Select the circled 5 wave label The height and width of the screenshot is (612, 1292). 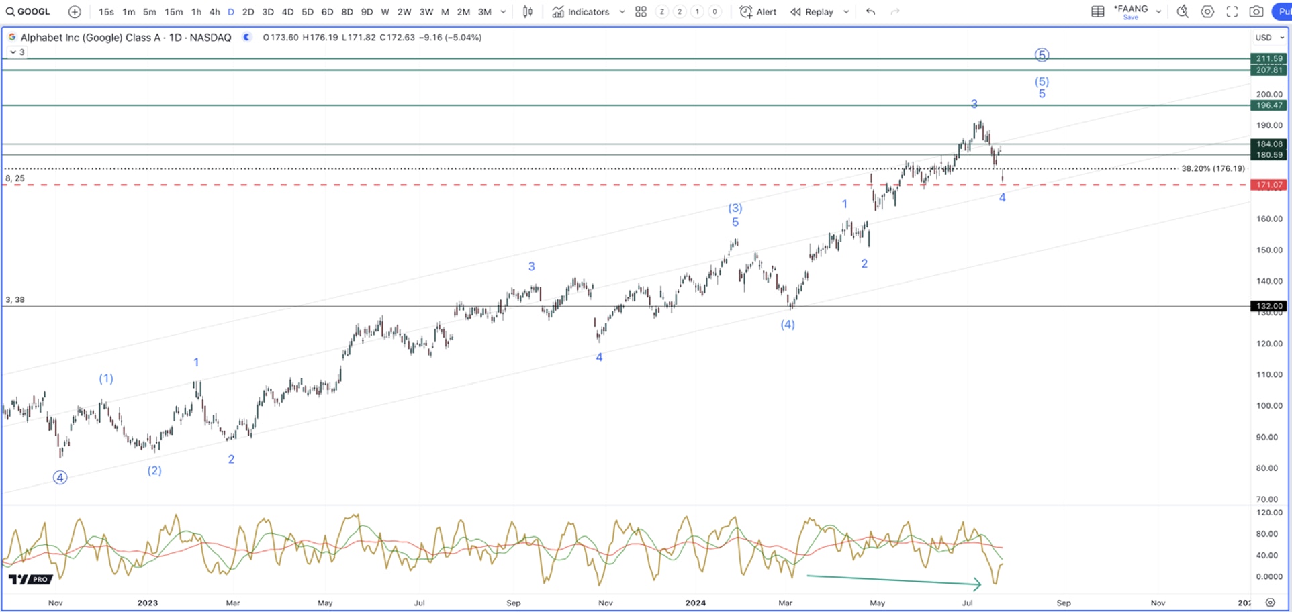(x=1042, y=55)
